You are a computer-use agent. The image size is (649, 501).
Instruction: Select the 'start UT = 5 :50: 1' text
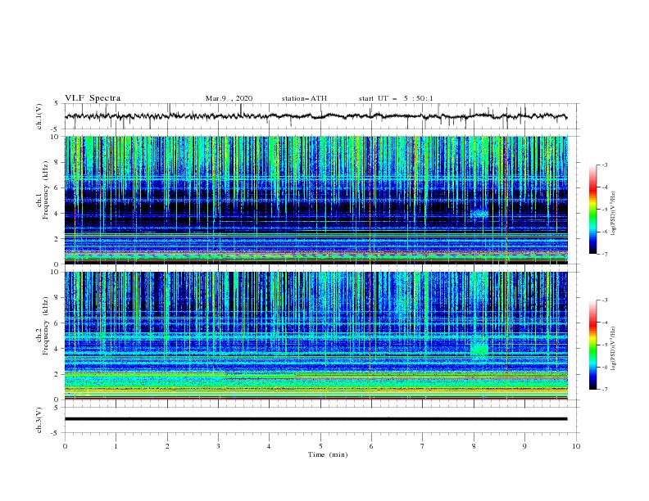pos(396,98)
